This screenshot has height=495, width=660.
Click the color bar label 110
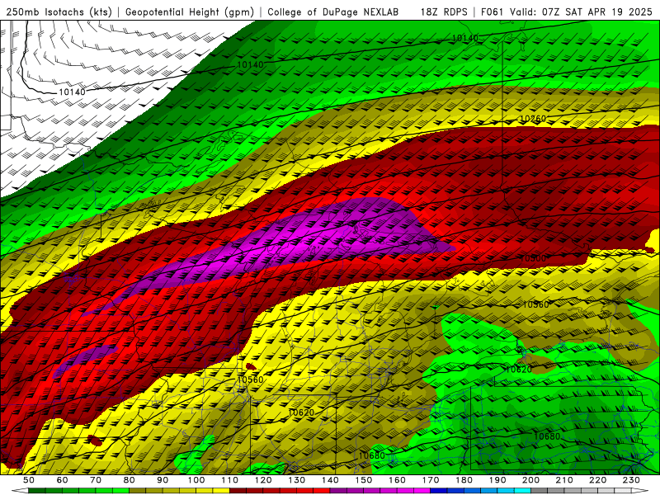click(229, 480)
